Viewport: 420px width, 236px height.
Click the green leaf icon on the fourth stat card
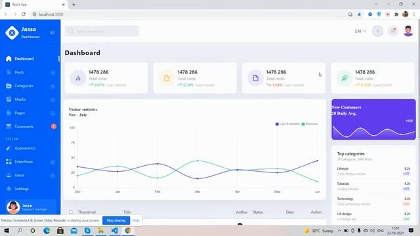pos(345,78)
